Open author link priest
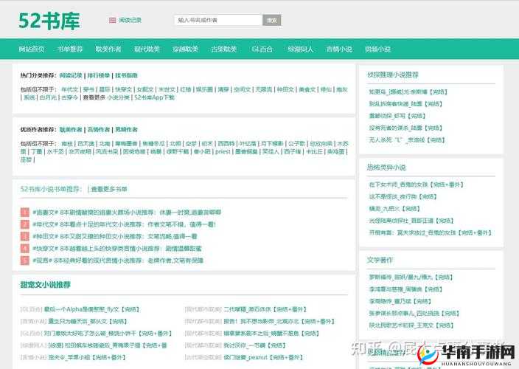The image size is (519, 369). [223, 152]
